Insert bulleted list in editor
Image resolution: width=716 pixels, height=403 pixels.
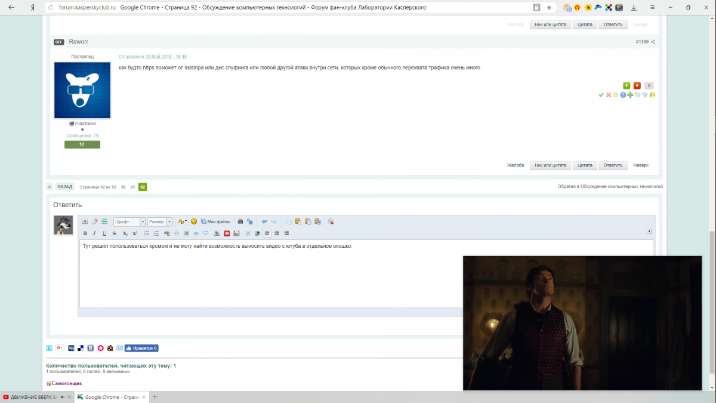point(146,233)
